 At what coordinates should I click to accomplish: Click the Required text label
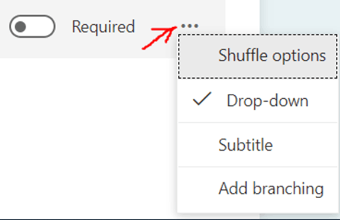tap(103, 27)
